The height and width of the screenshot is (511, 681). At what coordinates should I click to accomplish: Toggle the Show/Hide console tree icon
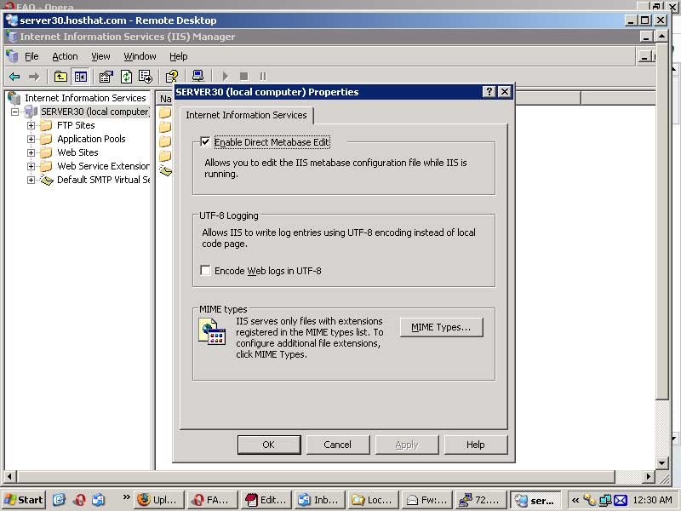(81, 77)
